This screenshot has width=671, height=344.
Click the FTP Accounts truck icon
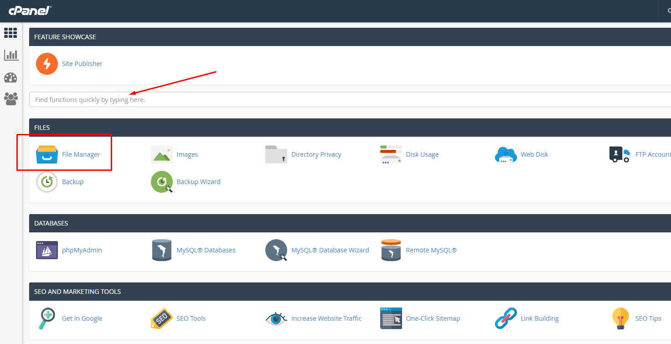(620, 154)
